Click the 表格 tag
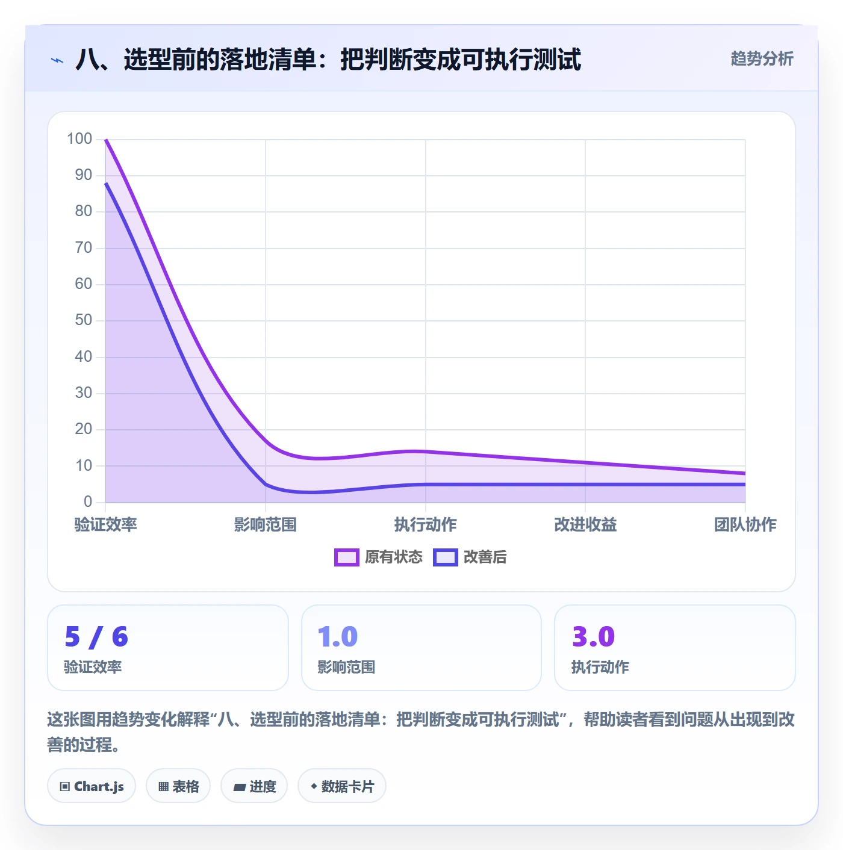The height and width of the screenshot is (850, 843). 178,786
